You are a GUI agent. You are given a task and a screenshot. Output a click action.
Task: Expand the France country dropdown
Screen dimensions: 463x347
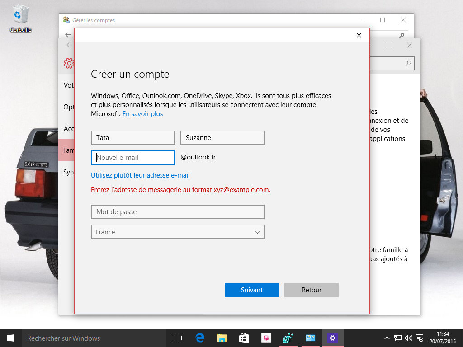tap(178, 232)
